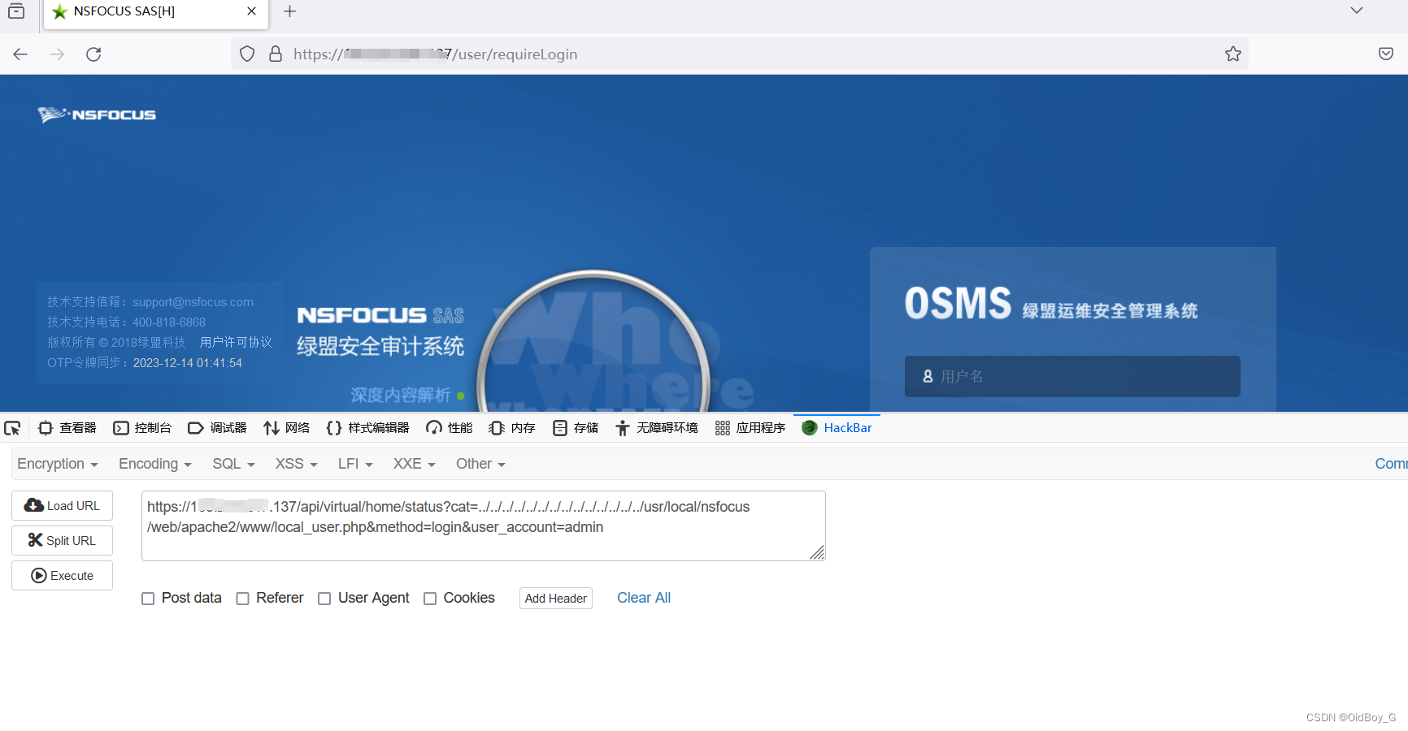
Task: Open a new browser tab
Action: (x=289, y=11)
